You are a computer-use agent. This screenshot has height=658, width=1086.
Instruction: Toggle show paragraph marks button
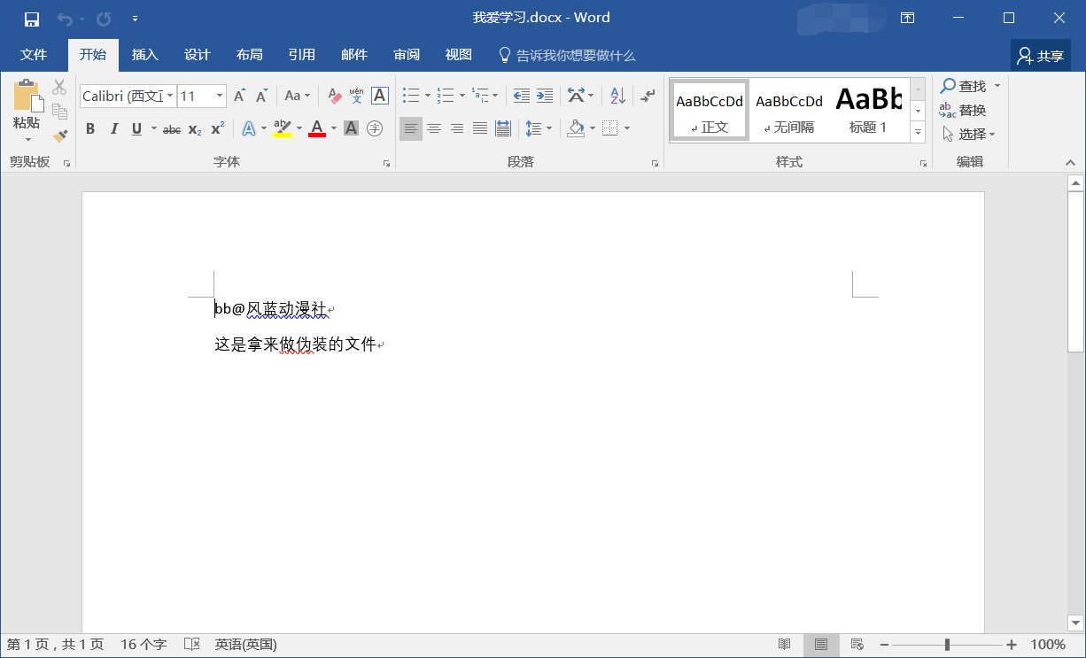(x=648, y=96)
